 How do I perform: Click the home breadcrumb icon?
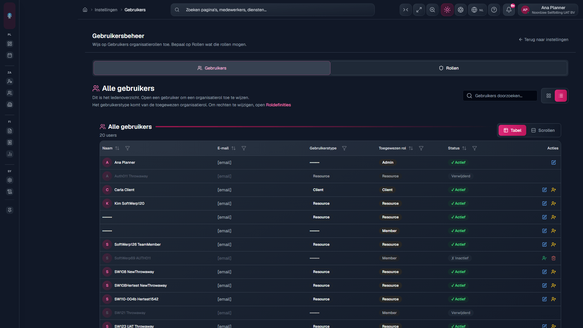[85, 10]
